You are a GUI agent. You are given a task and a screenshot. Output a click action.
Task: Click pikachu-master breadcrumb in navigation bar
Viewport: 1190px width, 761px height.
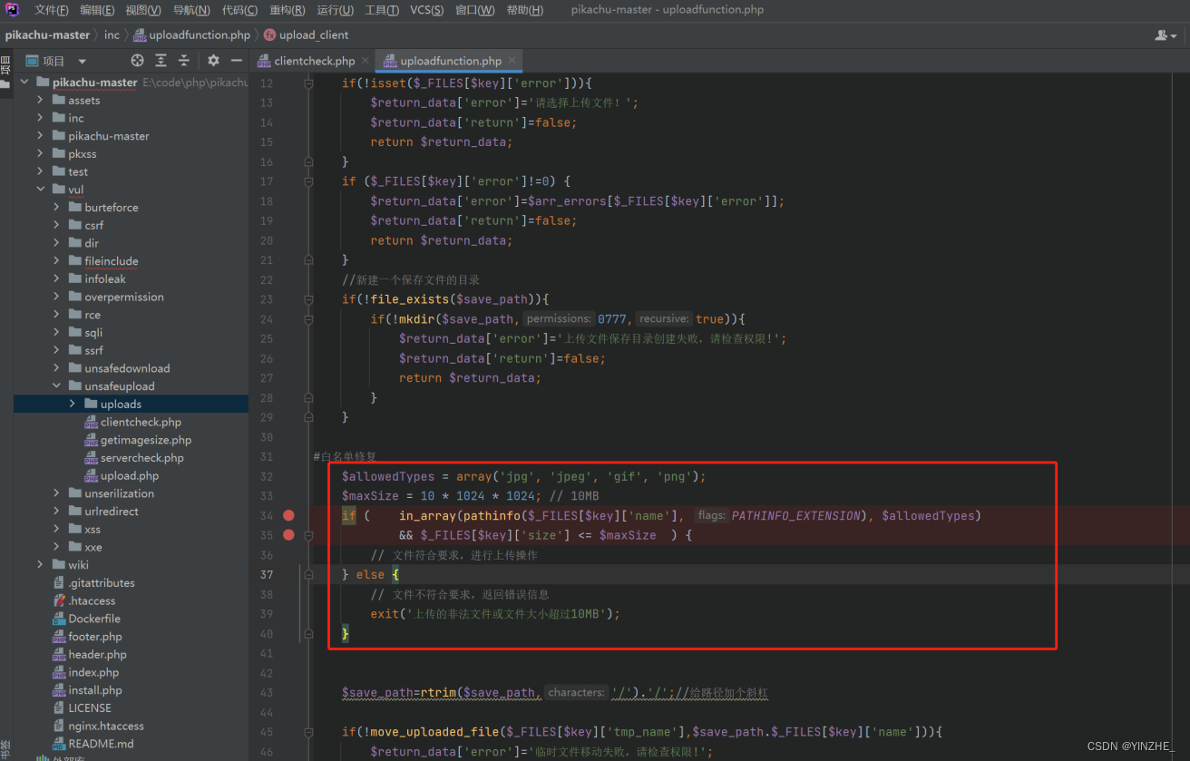(47, 35)
